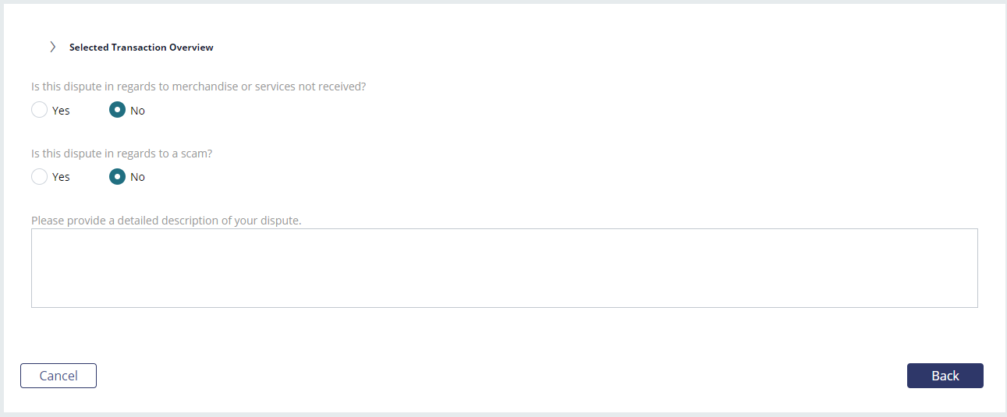Click the No label under scam question
The width and height of the screenshot is (1007, 417).
point(137,177)
